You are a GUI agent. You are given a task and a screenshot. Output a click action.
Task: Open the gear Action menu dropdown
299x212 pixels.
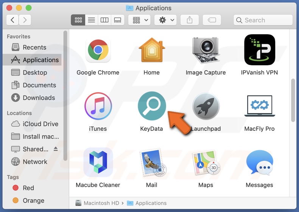click(165, 20)
